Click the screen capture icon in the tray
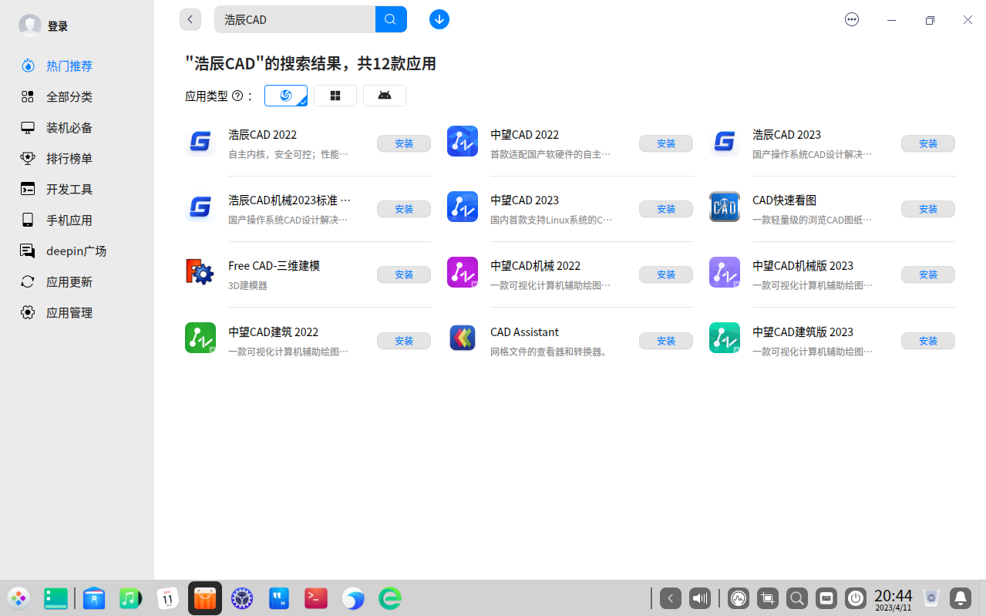Viewport: 986px width, 616px height. 767,598
